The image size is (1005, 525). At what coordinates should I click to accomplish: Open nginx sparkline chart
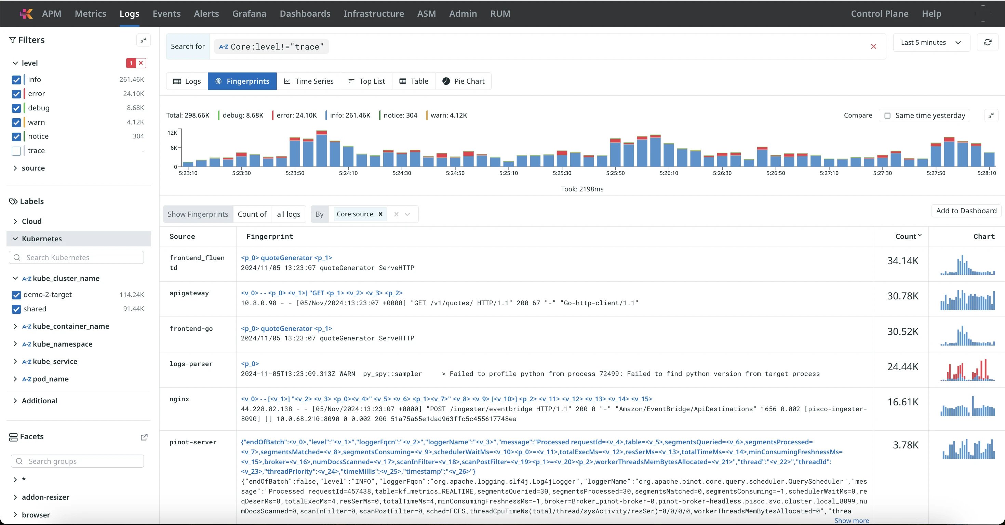(967, 406)
